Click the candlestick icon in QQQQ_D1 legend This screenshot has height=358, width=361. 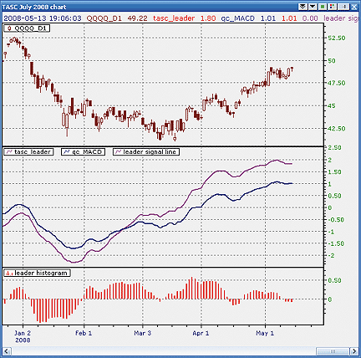click(x=9, y=28)
